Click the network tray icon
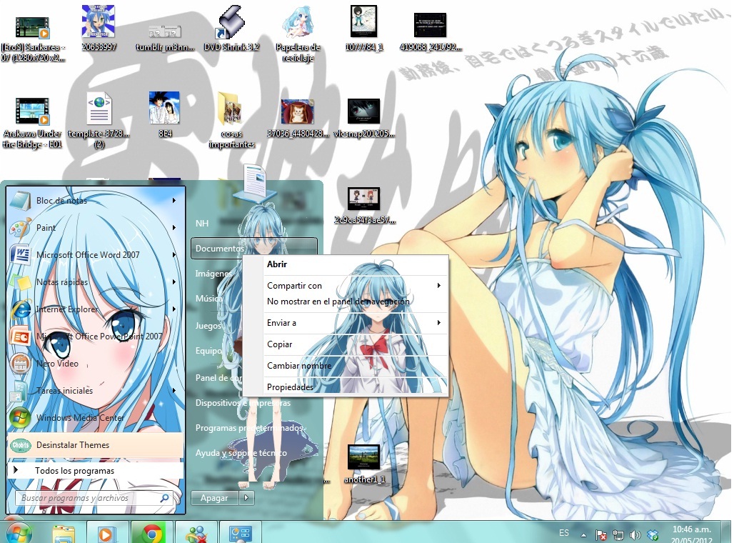Screen dimensions: 734x543 coord(618,535)
